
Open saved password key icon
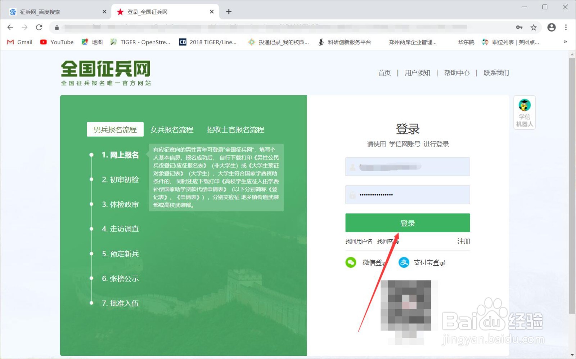(x=519, y=27)
